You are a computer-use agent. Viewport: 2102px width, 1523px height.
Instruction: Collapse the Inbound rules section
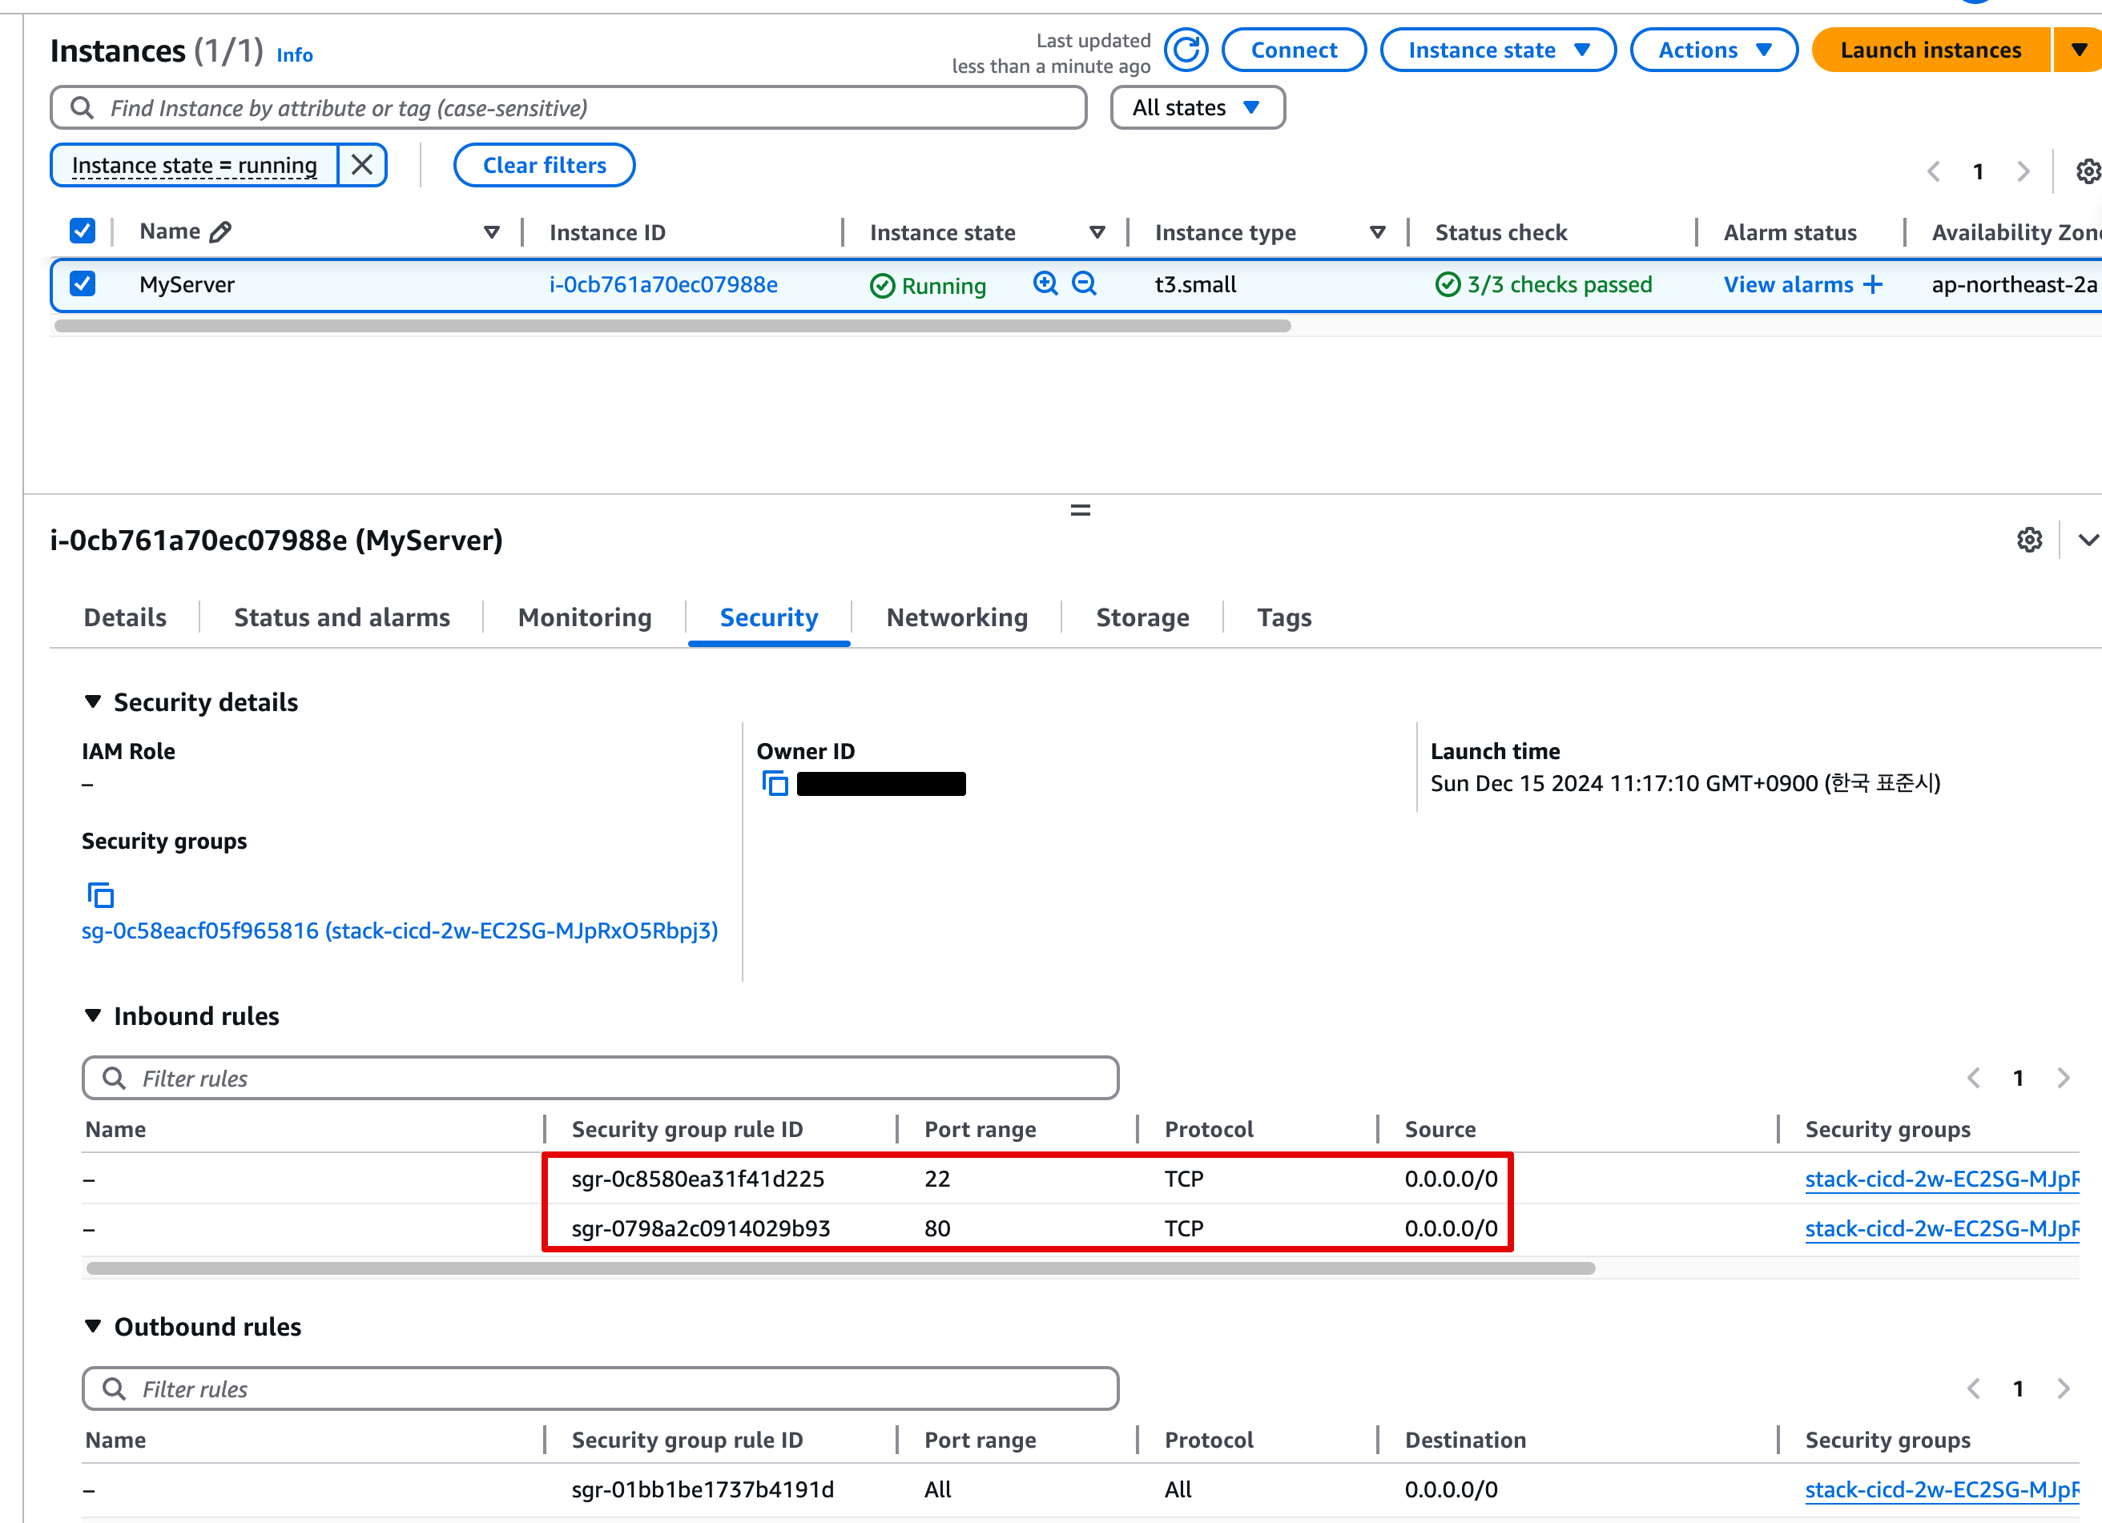(x=93, y=1015)
